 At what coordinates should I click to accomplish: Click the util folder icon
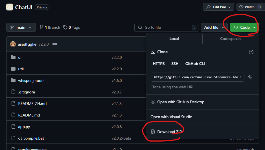click(13, 69)
